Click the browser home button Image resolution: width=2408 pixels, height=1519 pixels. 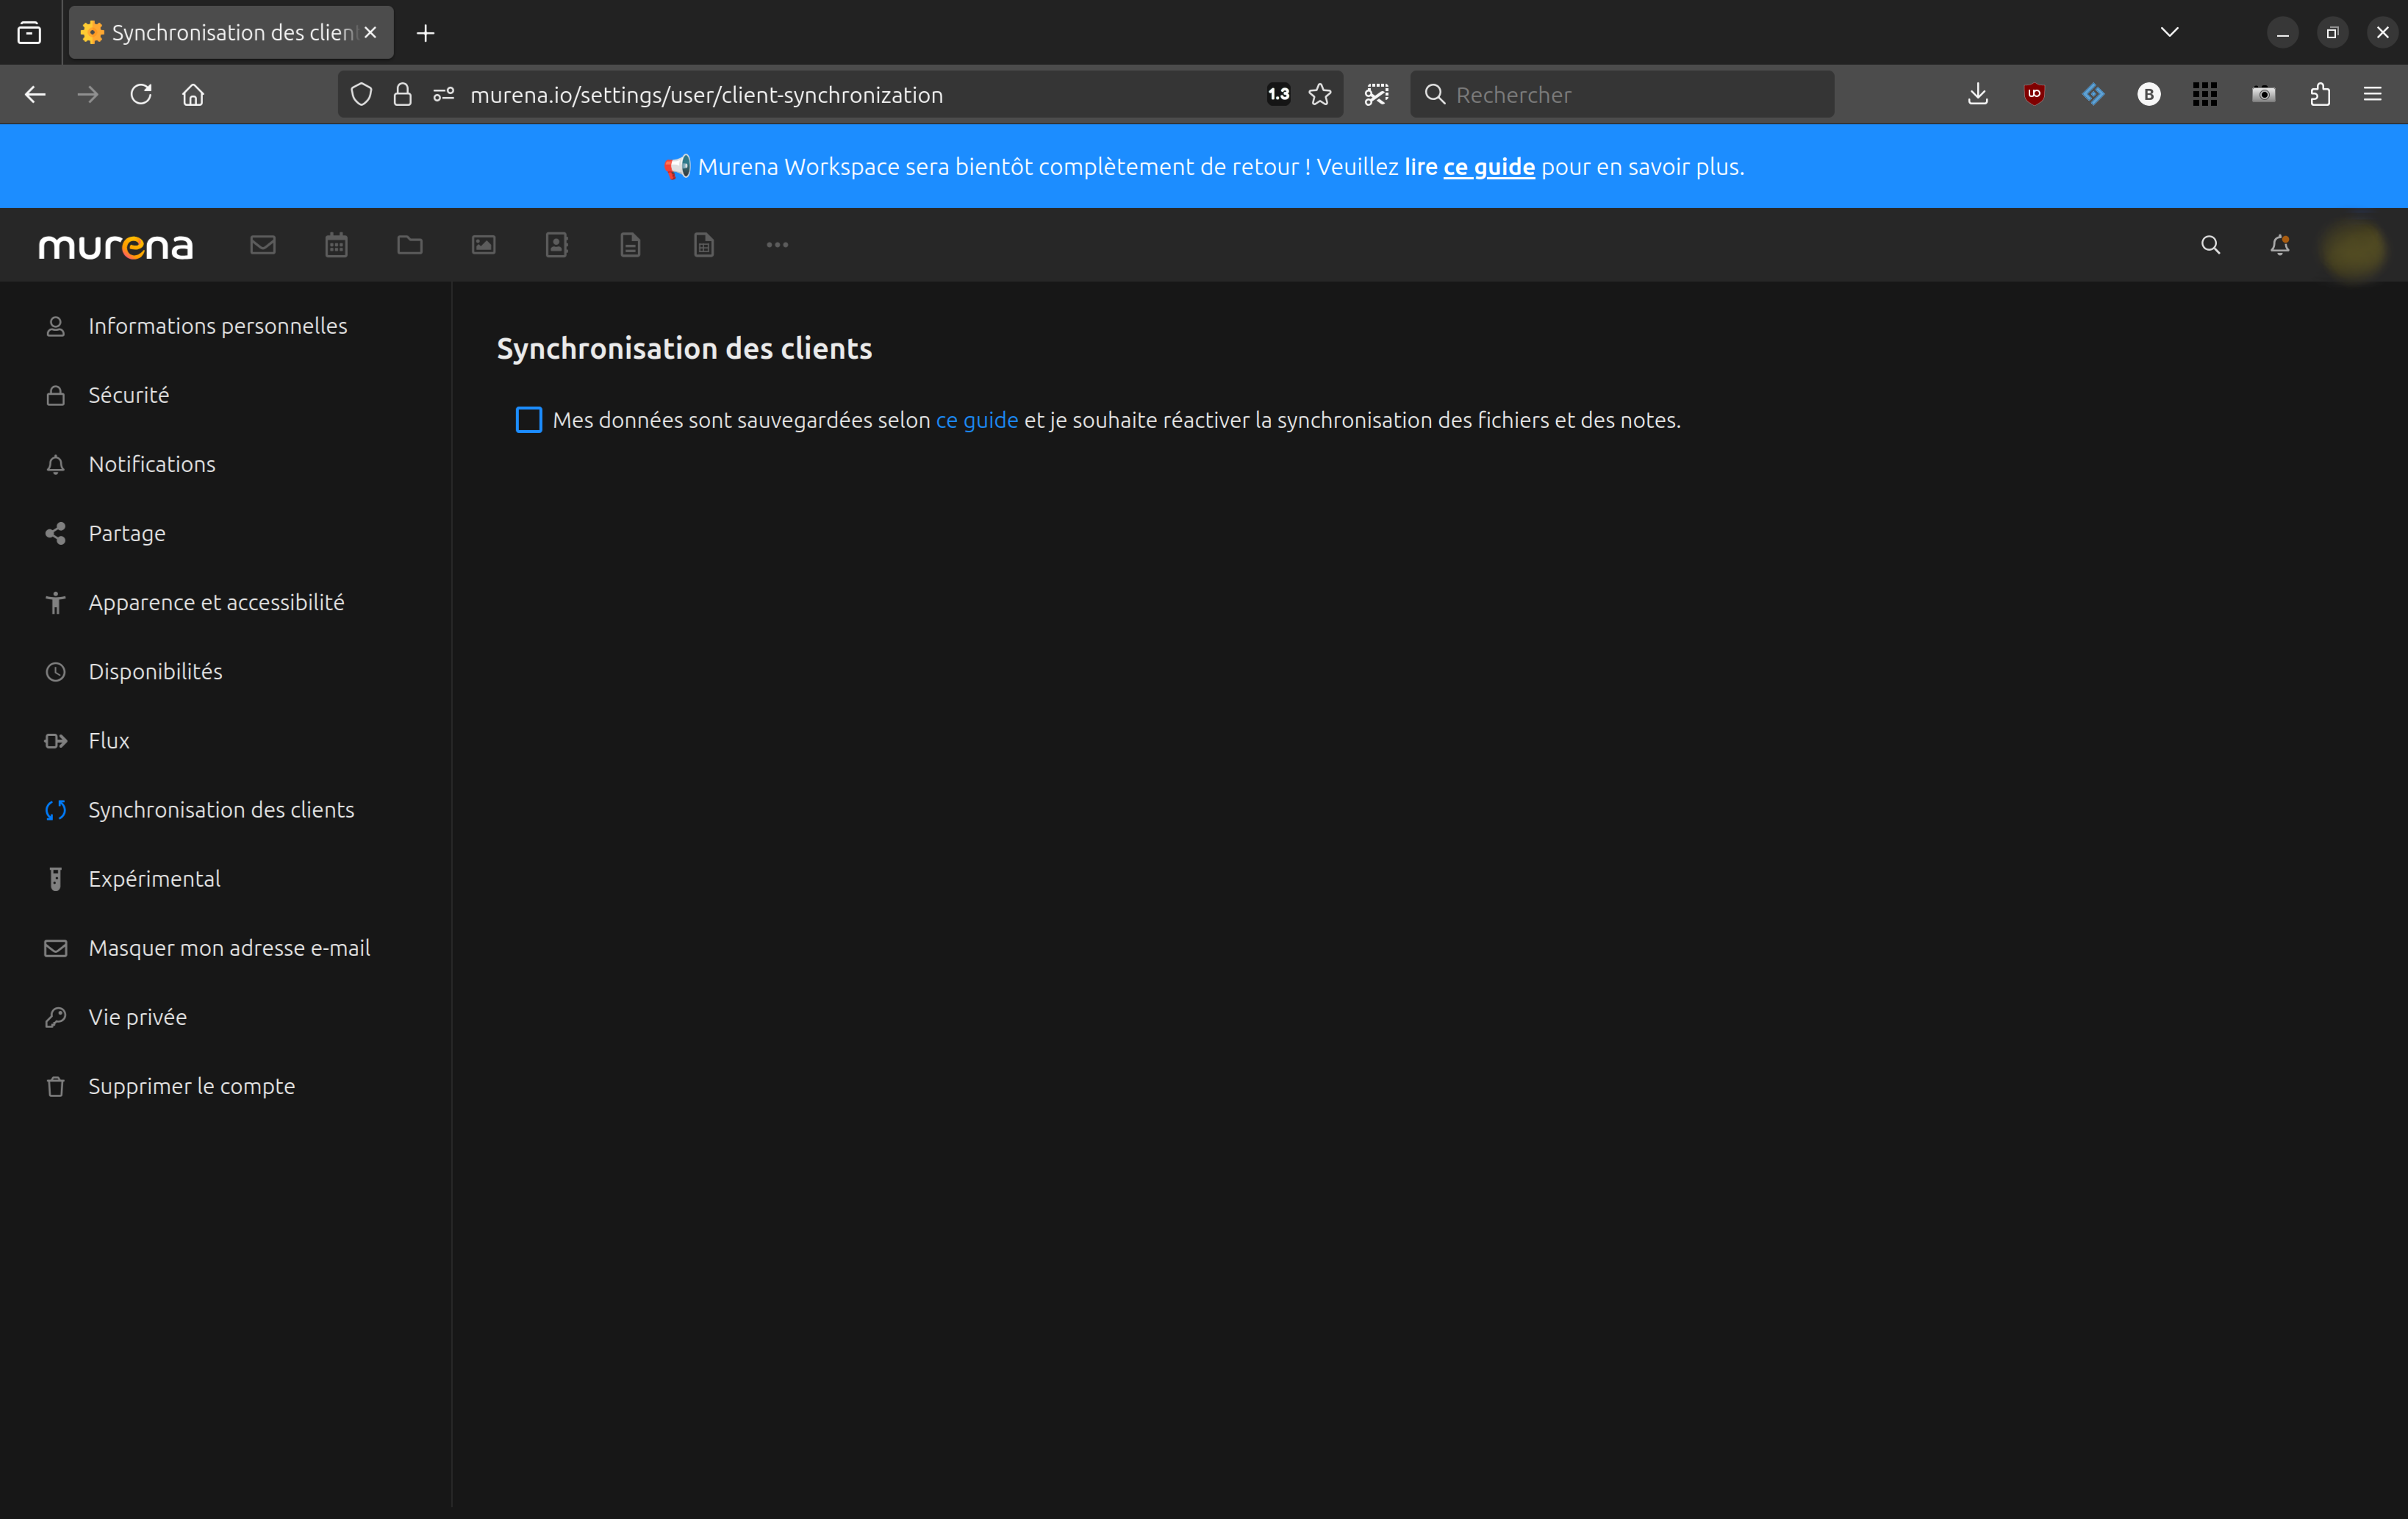pyautogui.click(x=193, y=94)
